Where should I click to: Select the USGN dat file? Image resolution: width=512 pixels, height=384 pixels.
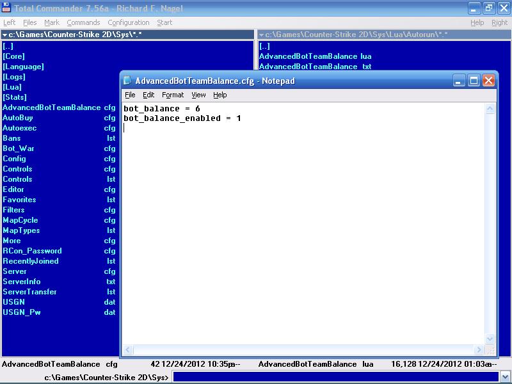click(x=59, y=302)
